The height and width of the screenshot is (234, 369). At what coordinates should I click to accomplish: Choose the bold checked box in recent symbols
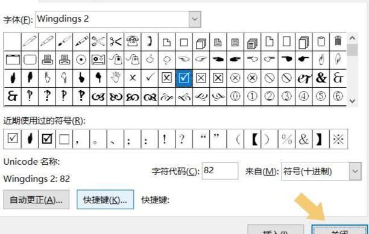[47, 139]
